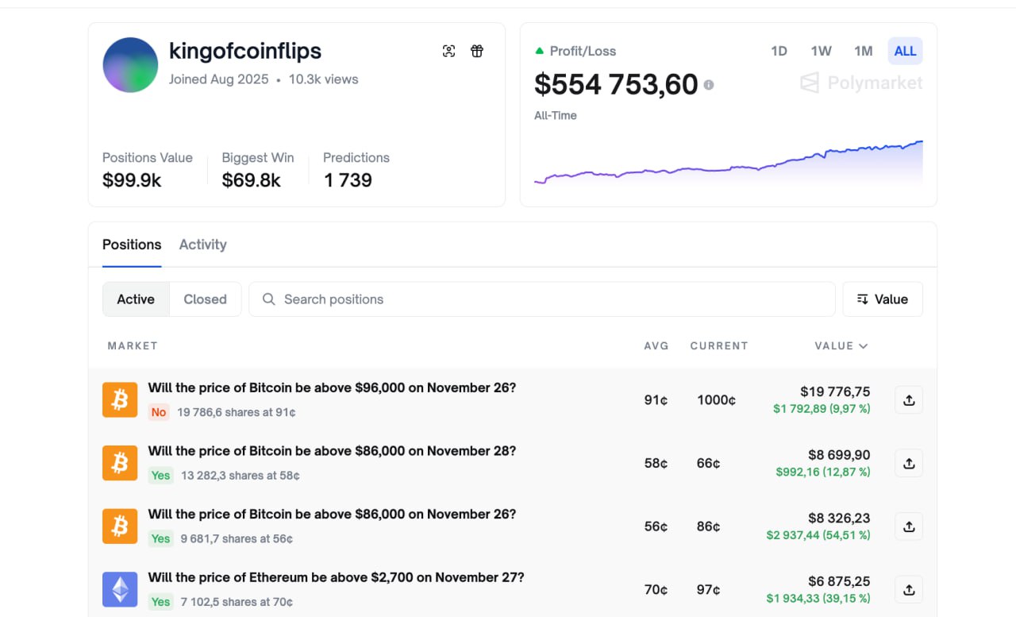Show Closed positions
The width and height of the screenshot is (1016, 617).
[x=206, y=299]
